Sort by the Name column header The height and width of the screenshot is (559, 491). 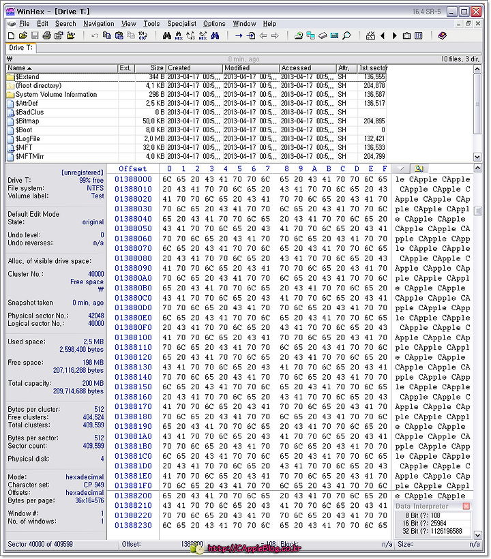click(x=62, y=68)
